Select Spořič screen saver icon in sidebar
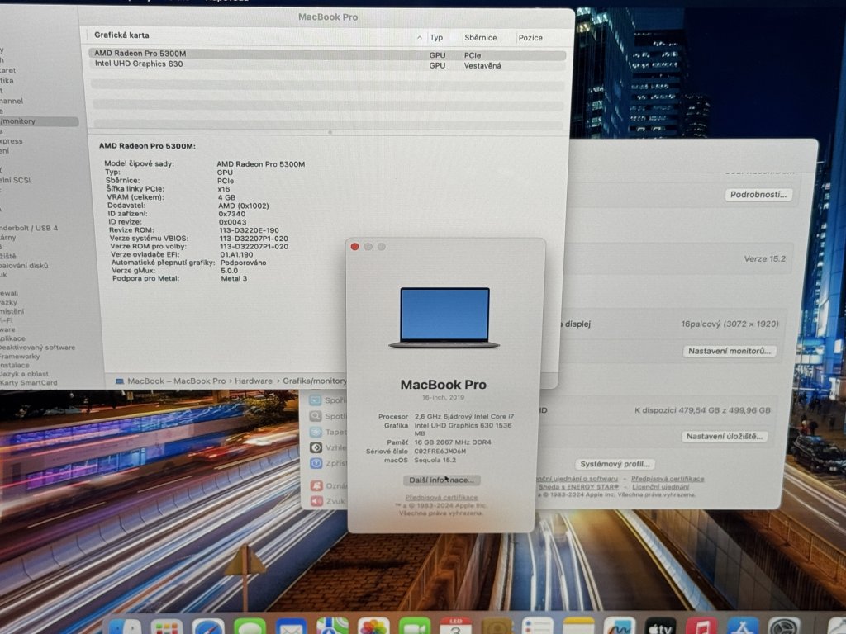The image size is (846, 634). pyautogui.click(x=316, y=400)
